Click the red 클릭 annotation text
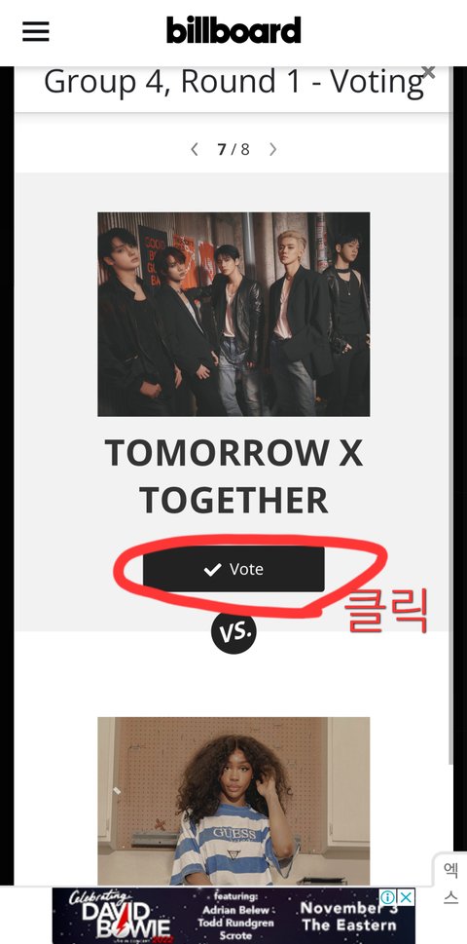The image size is (467, 944). coord(385,611)
